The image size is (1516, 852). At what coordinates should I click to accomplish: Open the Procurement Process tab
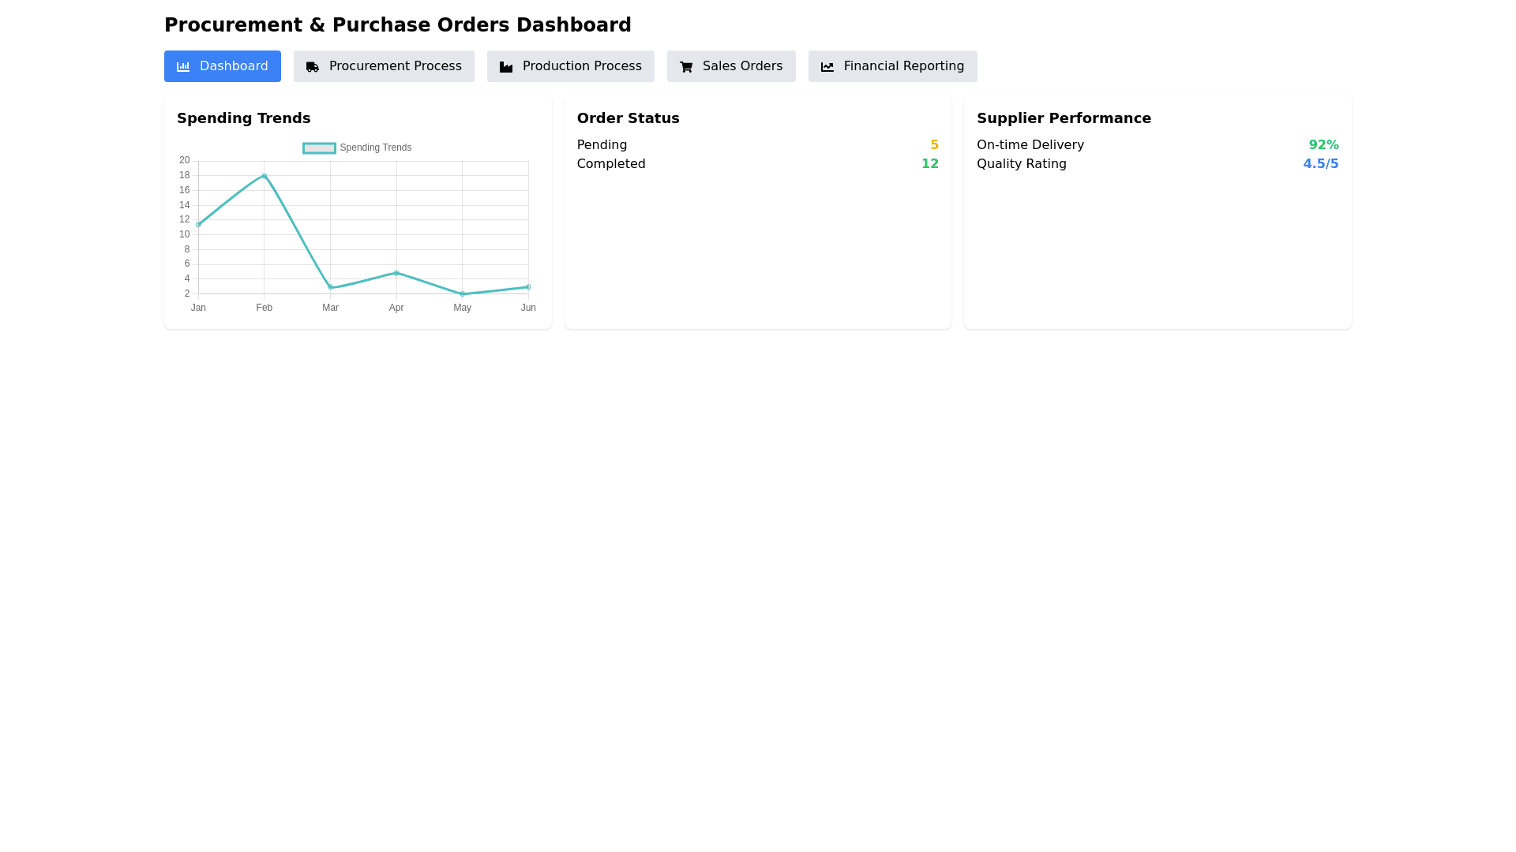point(395,66)
